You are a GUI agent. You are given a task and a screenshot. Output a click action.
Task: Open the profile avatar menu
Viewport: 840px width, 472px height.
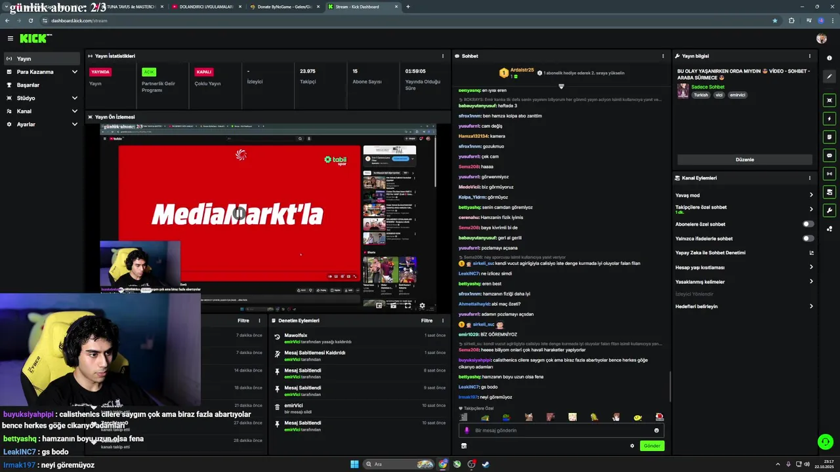point(822,39)
